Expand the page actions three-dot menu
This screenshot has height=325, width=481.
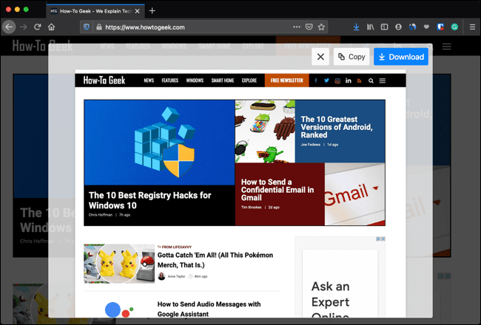tap(296, 27)
